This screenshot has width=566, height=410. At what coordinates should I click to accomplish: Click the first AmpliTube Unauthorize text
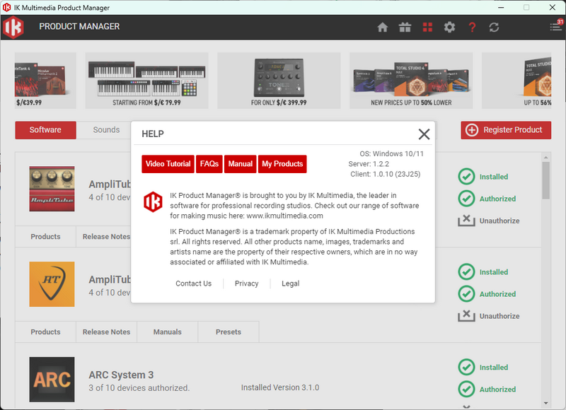click(499, 221)
